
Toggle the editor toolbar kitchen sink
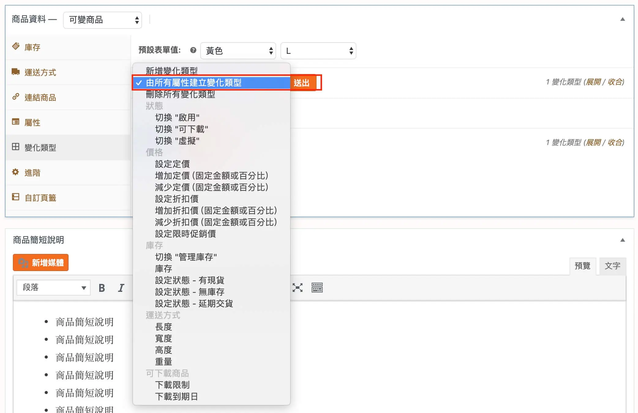[317, 288]
